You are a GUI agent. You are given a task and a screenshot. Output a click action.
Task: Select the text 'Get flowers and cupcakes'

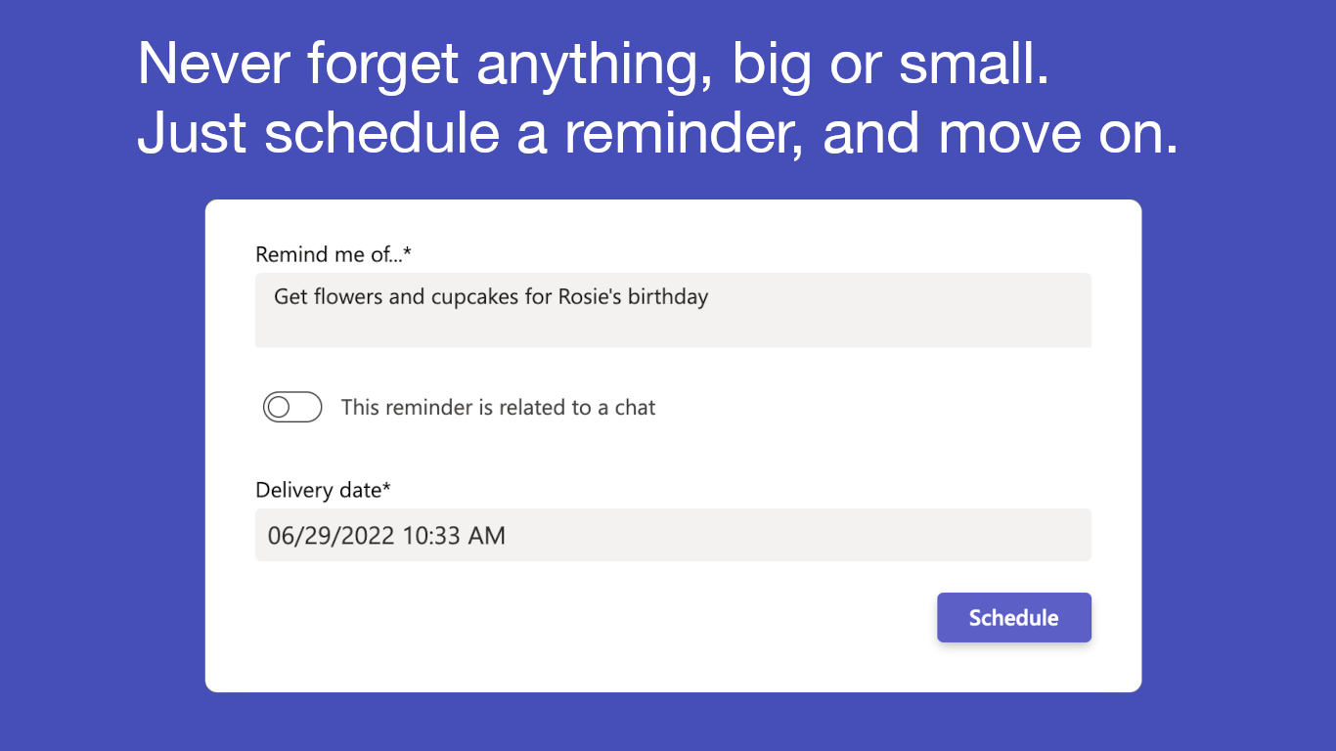pyautogui.click(x=391, y=296)
